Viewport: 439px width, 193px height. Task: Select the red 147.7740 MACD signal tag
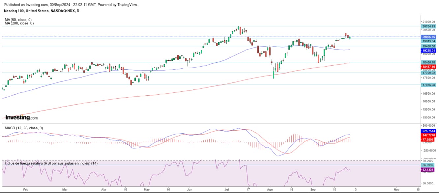[x=428, y=135]
